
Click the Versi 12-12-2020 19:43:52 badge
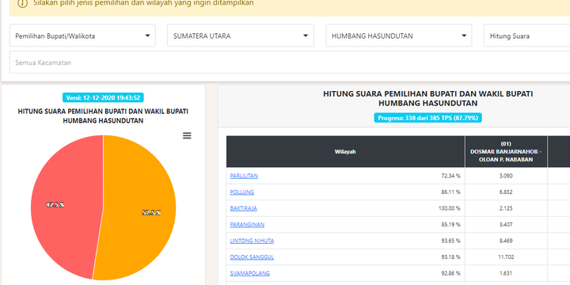[x=103, y=98]
